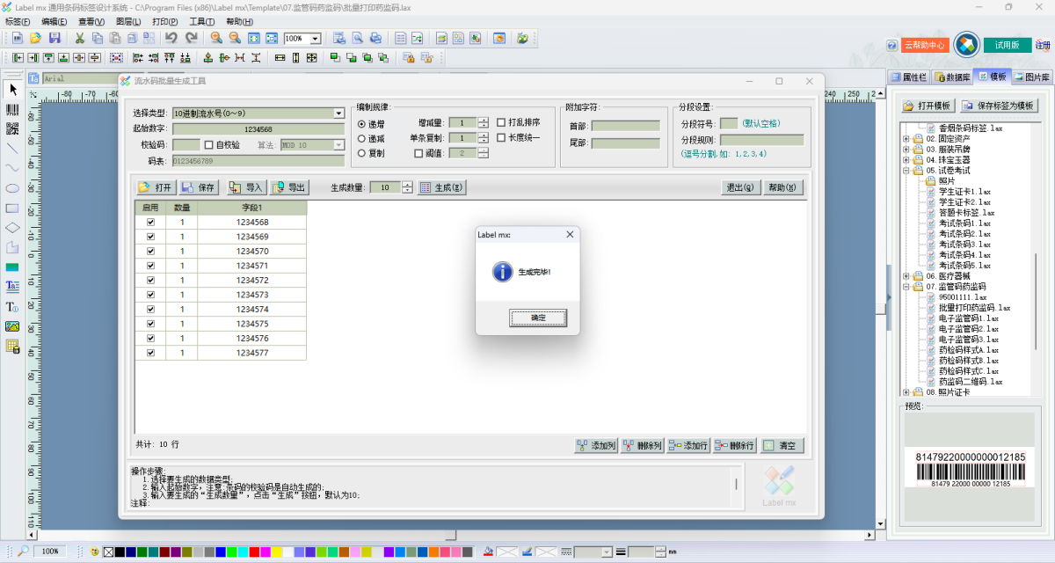Click the 起始数字 input field
Image resolution: width=1055 pixels, height=563 pixels.
click(x=258, y=129)
